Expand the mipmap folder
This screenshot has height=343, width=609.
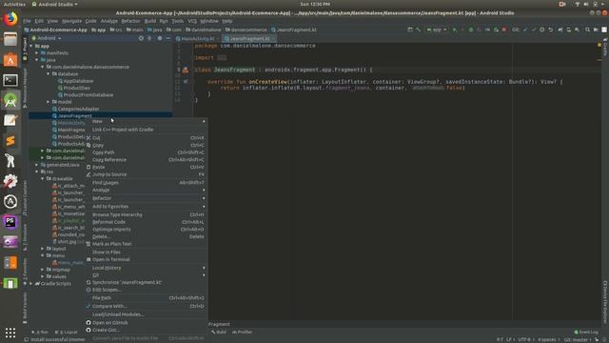pyautogui.click(x=43, y=270)
